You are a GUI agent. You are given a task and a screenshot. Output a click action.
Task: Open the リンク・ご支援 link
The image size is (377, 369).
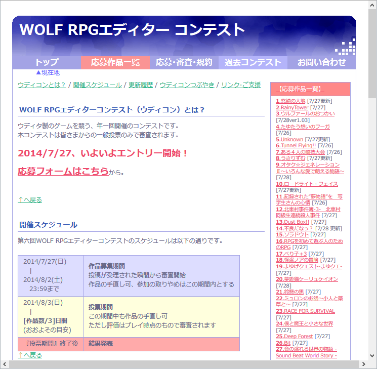click(x=241, y=85)
